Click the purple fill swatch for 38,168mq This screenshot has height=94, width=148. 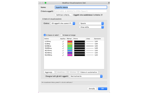70,53
